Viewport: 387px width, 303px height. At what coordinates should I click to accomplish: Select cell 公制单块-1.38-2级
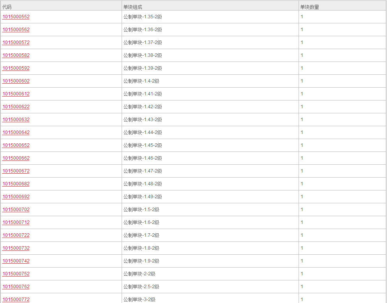click(210, 55)
